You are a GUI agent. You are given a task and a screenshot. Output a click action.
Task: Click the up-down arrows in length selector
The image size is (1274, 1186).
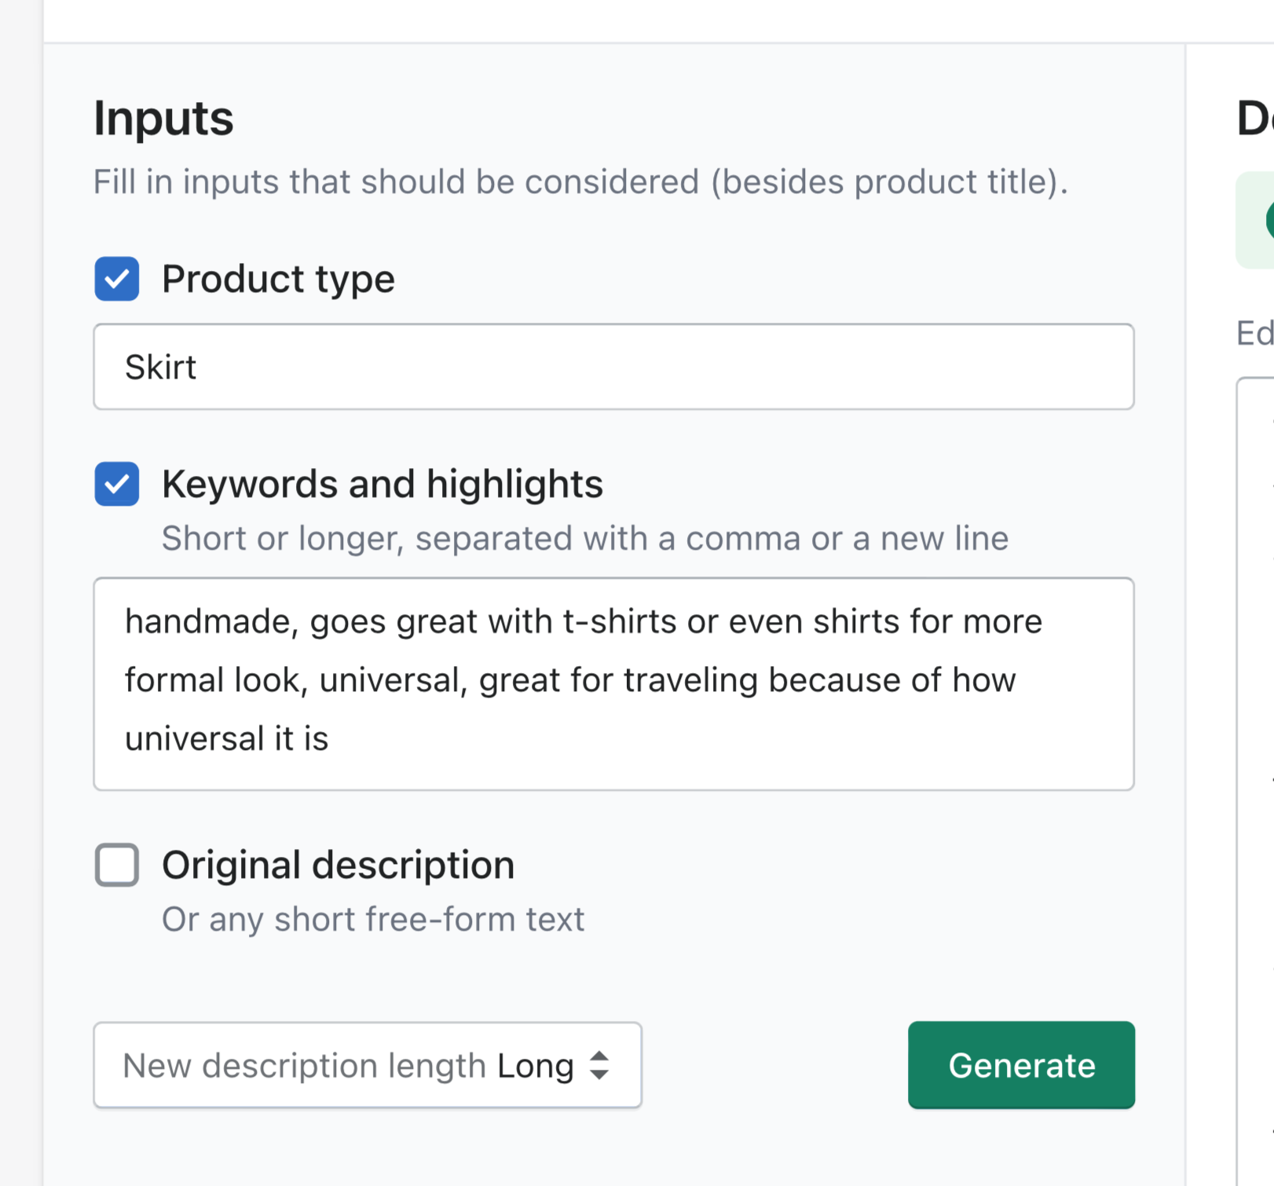pos(599,1065)
